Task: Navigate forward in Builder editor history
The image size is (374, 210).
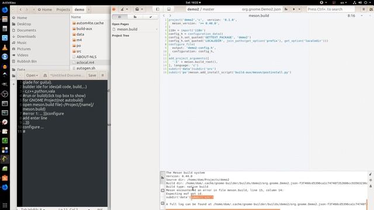Action: (x=170, y=16)
